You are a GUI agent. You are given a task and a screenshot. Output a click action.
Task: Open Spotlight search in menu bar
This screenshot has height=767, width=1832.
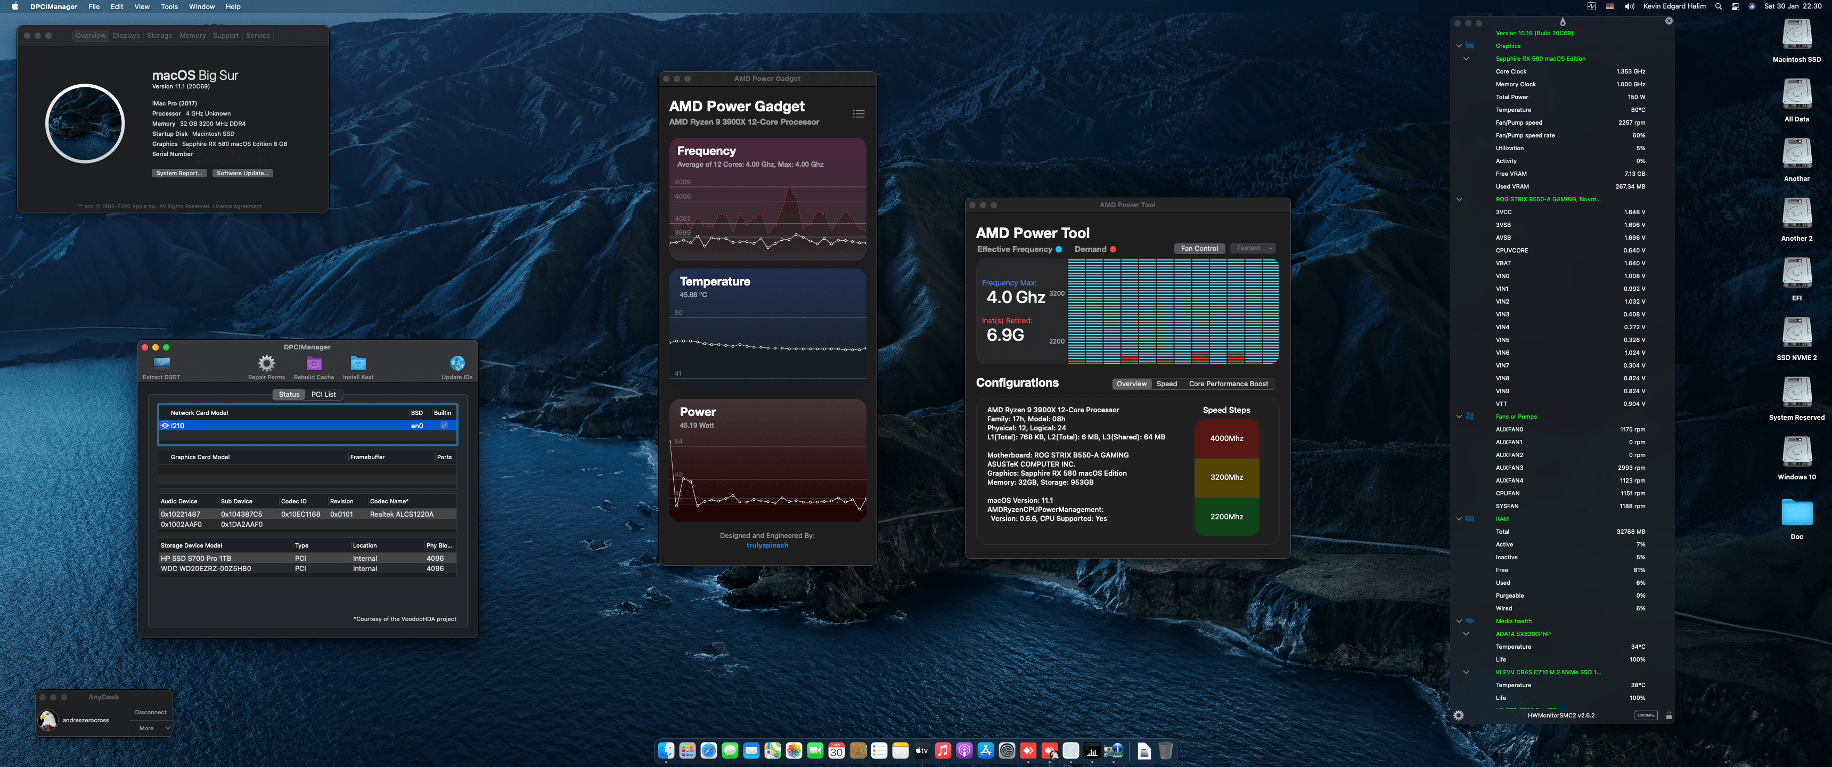1718,6
